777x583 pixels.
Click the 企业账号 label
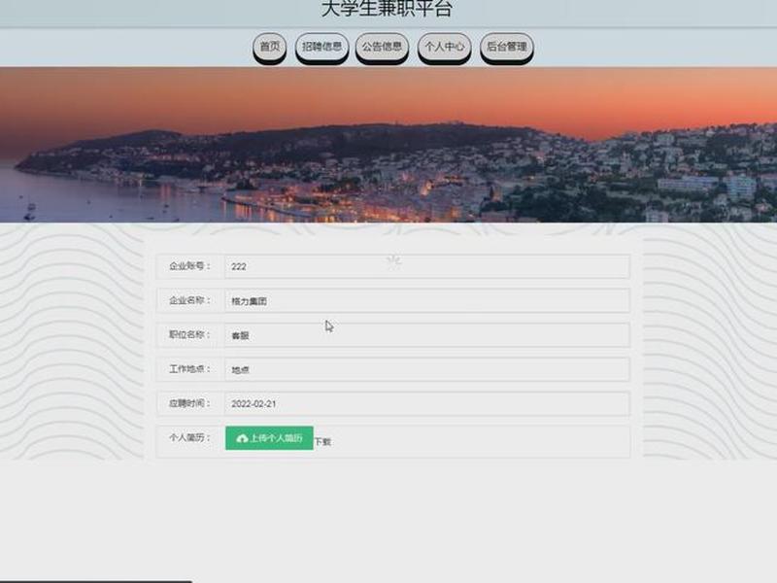click(x=189, y=266)
